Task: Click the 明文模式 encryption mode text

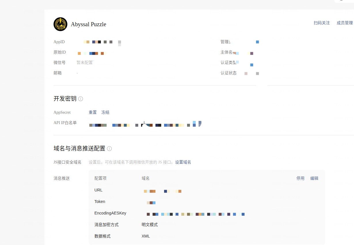Action: pos(150,225)
